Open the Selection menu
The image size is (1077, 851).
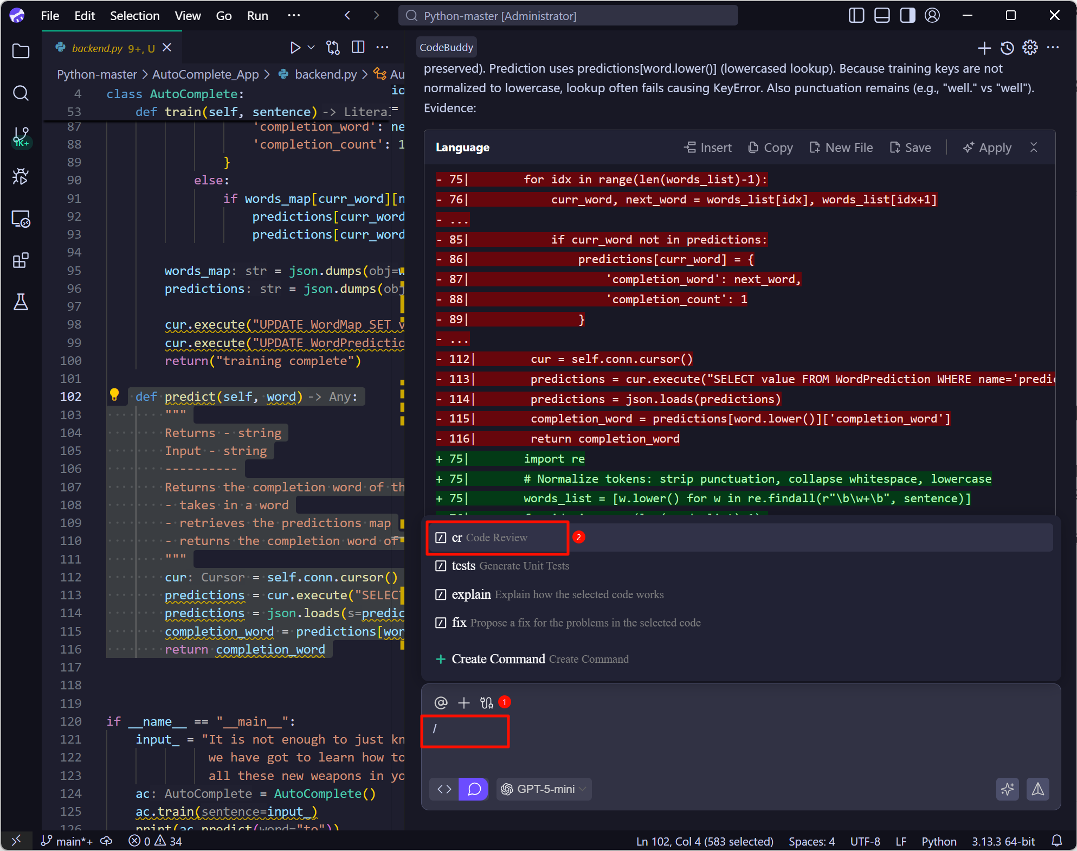[x=134, y=16]
